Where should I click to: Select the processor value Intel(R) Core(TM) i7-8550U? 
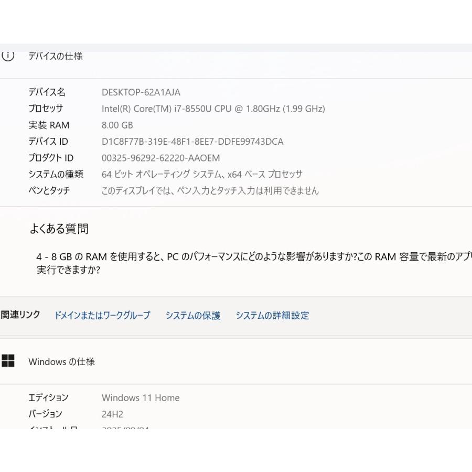[213, 109]
